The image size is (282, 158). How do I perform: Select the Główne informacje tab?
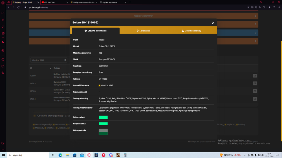[96, 31]
